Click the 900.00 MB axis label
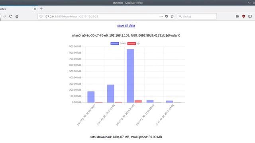 (75, 46)
